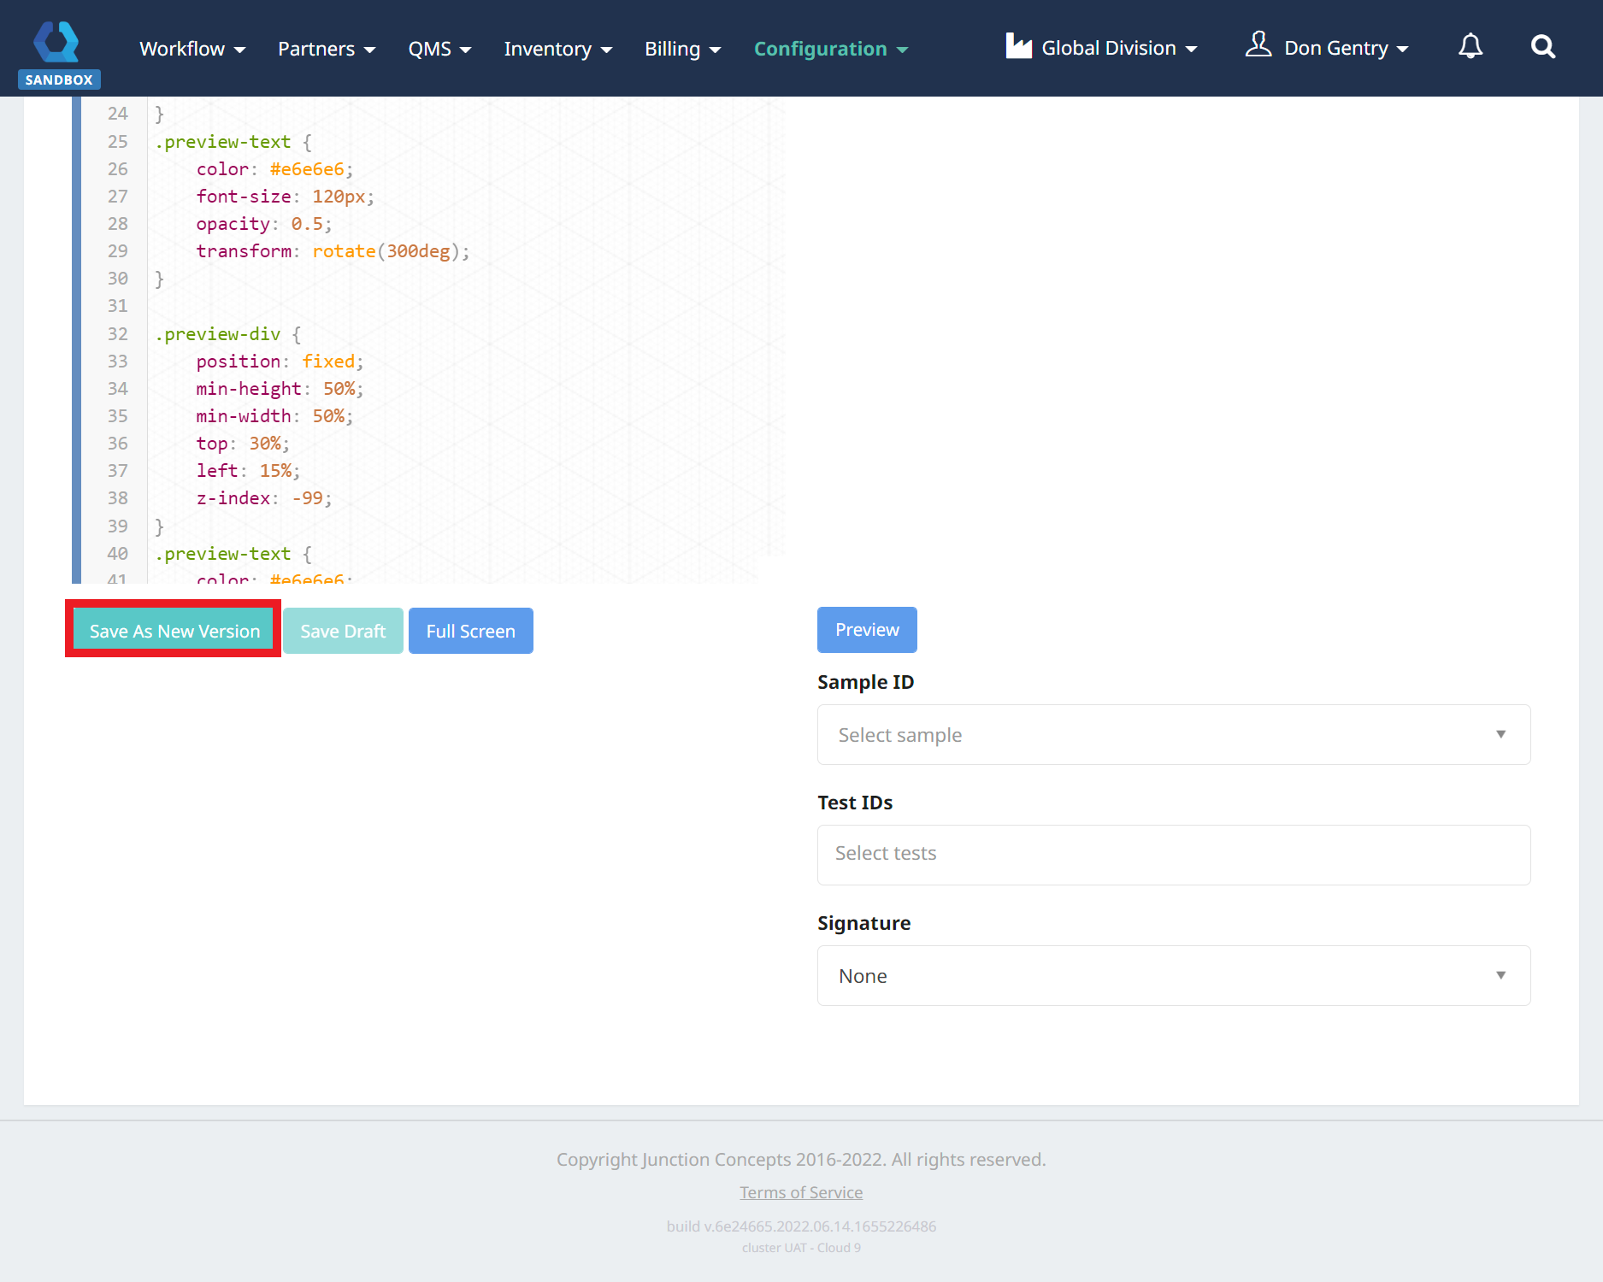
Task: Open the Workflow menu
Action: click(192, 50)
